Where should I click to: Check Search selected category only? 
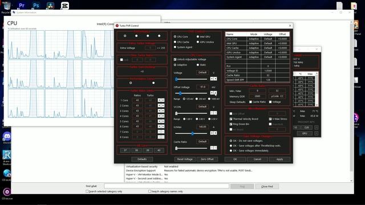[87, 191]
